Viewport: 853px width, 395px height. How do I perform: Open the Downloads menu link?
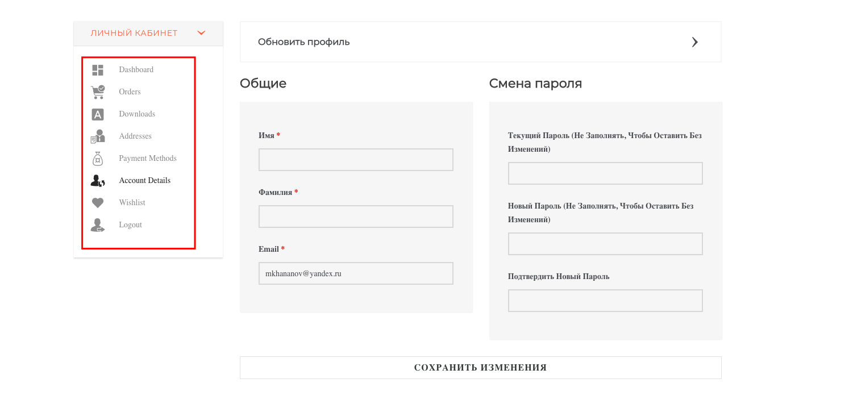point(137,114)
